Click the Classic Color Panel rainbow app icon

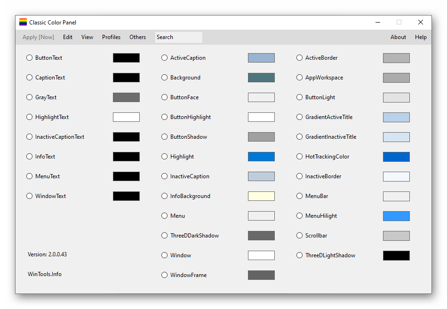(x=23, y=22)
